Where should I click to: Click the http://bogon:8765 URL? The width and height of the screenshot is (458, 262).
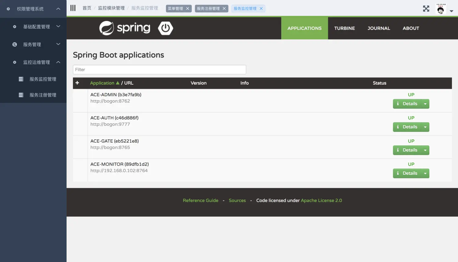(110, 147)
